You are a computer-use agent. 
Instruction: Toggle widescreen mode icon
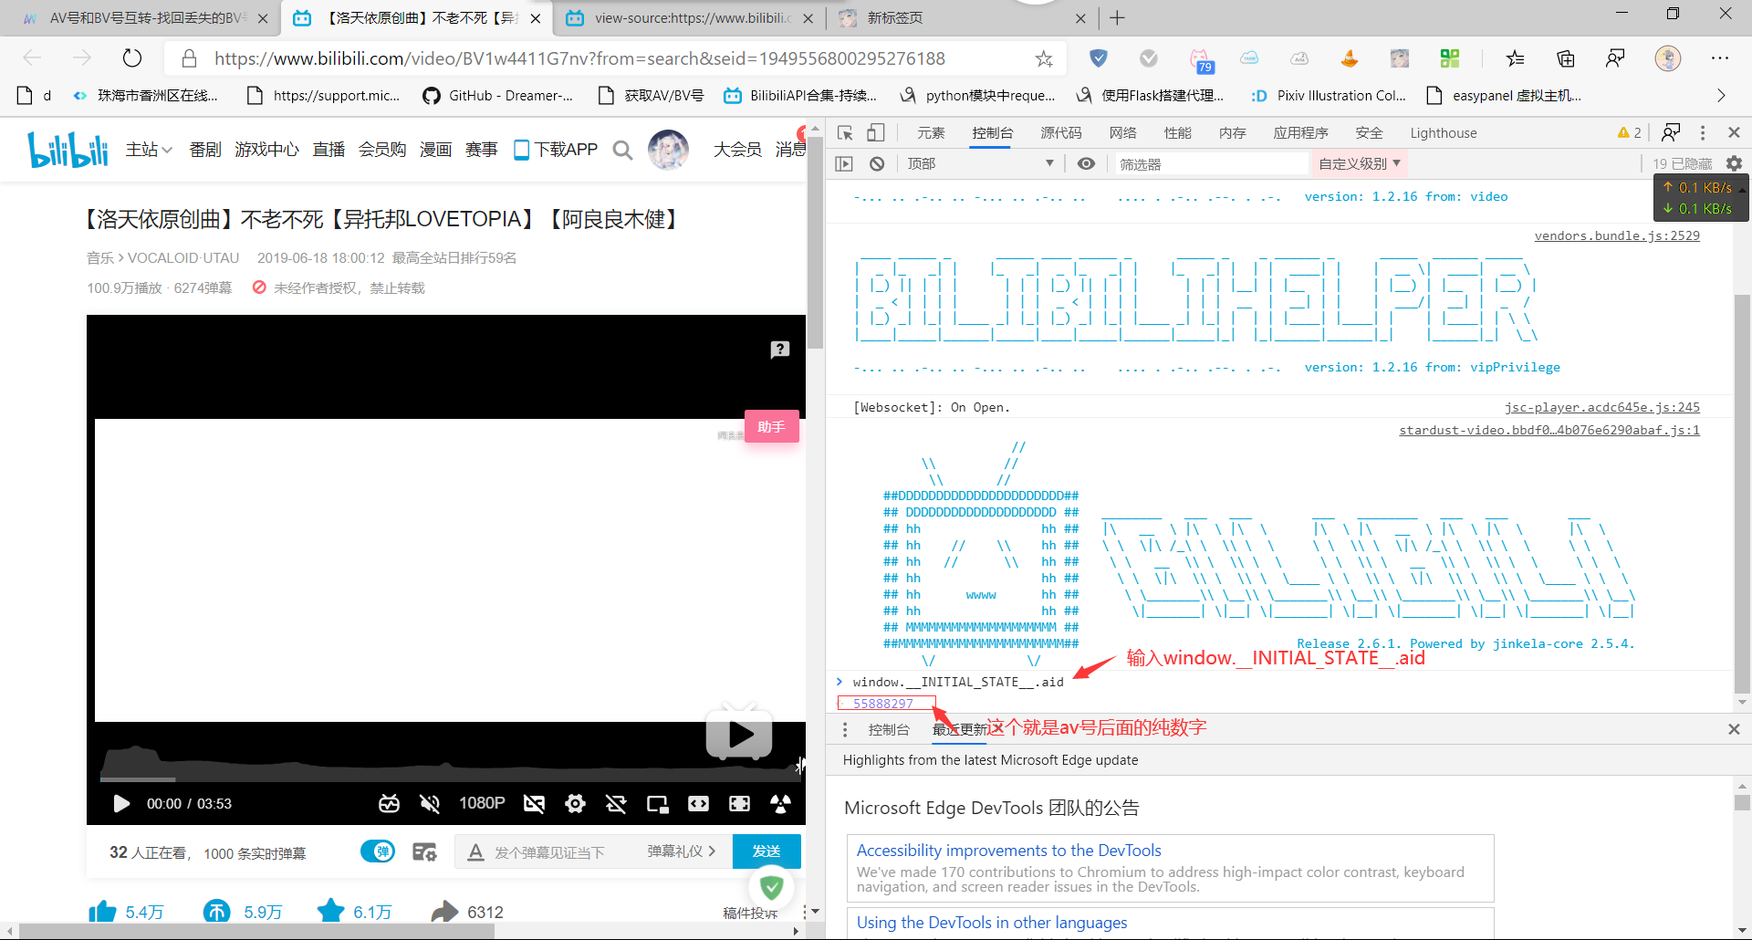pos(698,803)
